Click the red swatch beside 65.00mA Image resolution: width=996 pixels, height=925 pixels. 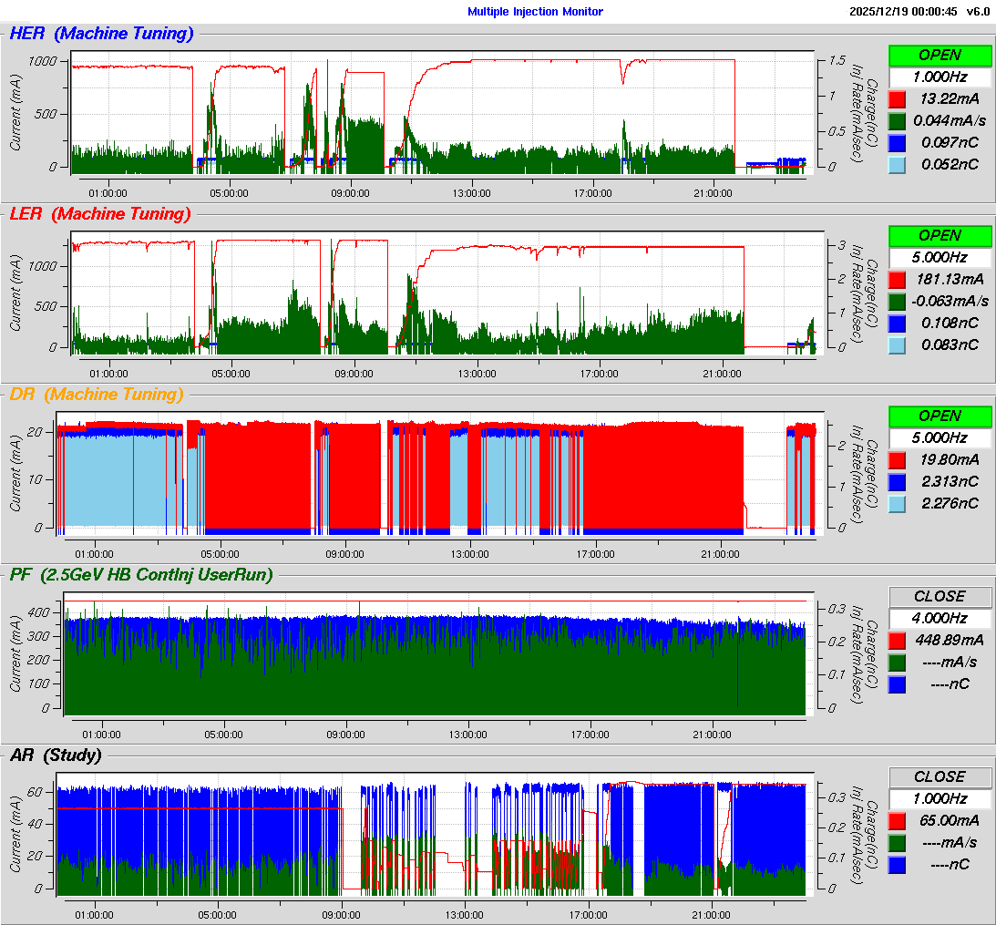coord(897,821)
